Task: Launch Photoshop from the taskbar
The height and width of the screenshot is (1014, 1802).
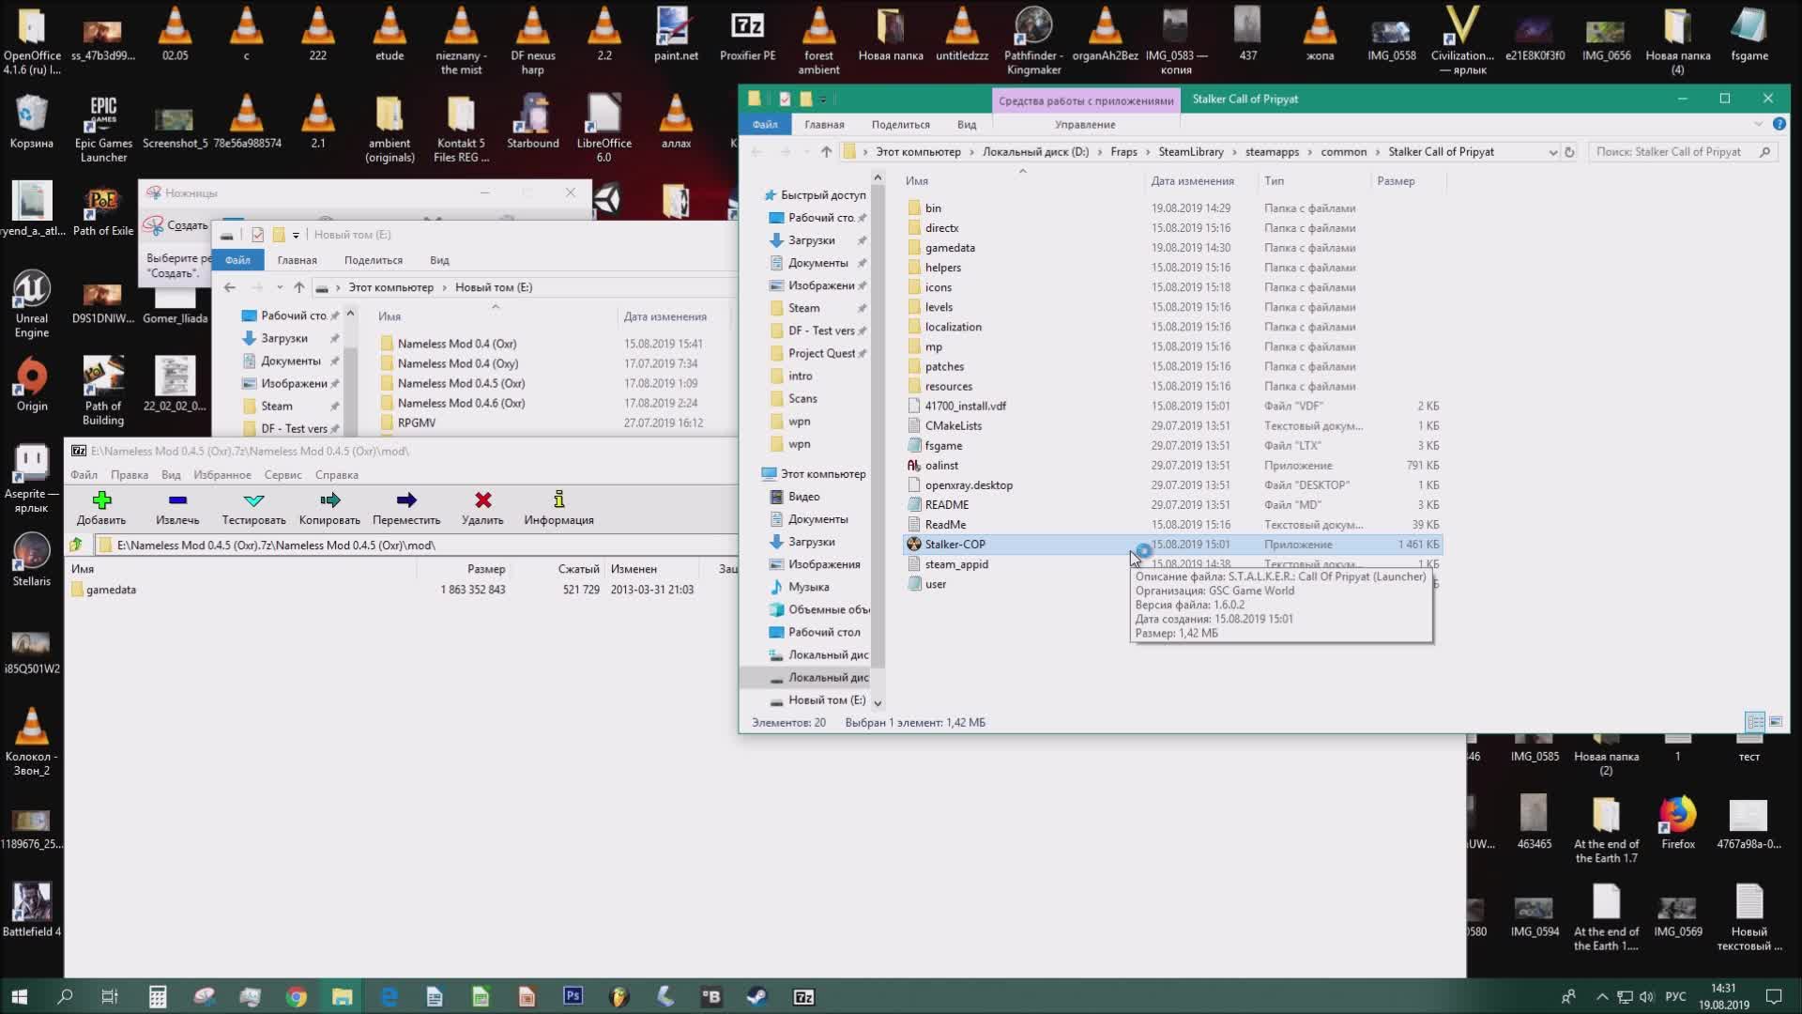Action: 572,995
